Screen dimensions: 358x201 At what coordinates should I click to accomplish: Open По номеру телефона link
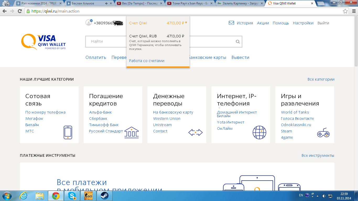coord(45,112)
